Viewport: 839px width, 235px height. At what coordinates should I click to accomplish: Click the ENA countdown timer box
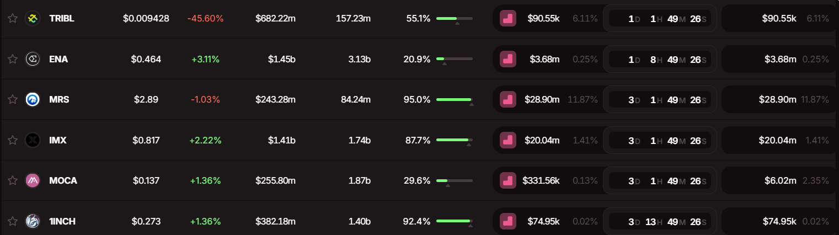[660, 59]
